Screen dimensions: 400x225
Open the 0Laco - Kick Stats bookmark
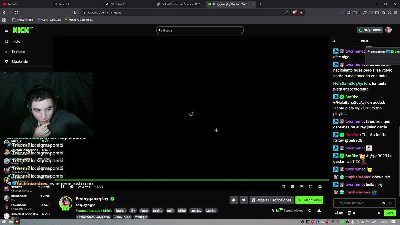click(49, 20)
